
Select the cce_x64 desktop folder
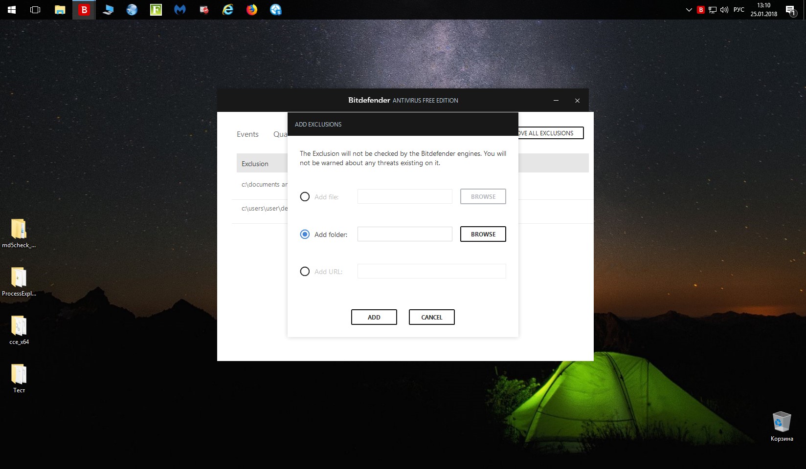(x=19, y=331)
